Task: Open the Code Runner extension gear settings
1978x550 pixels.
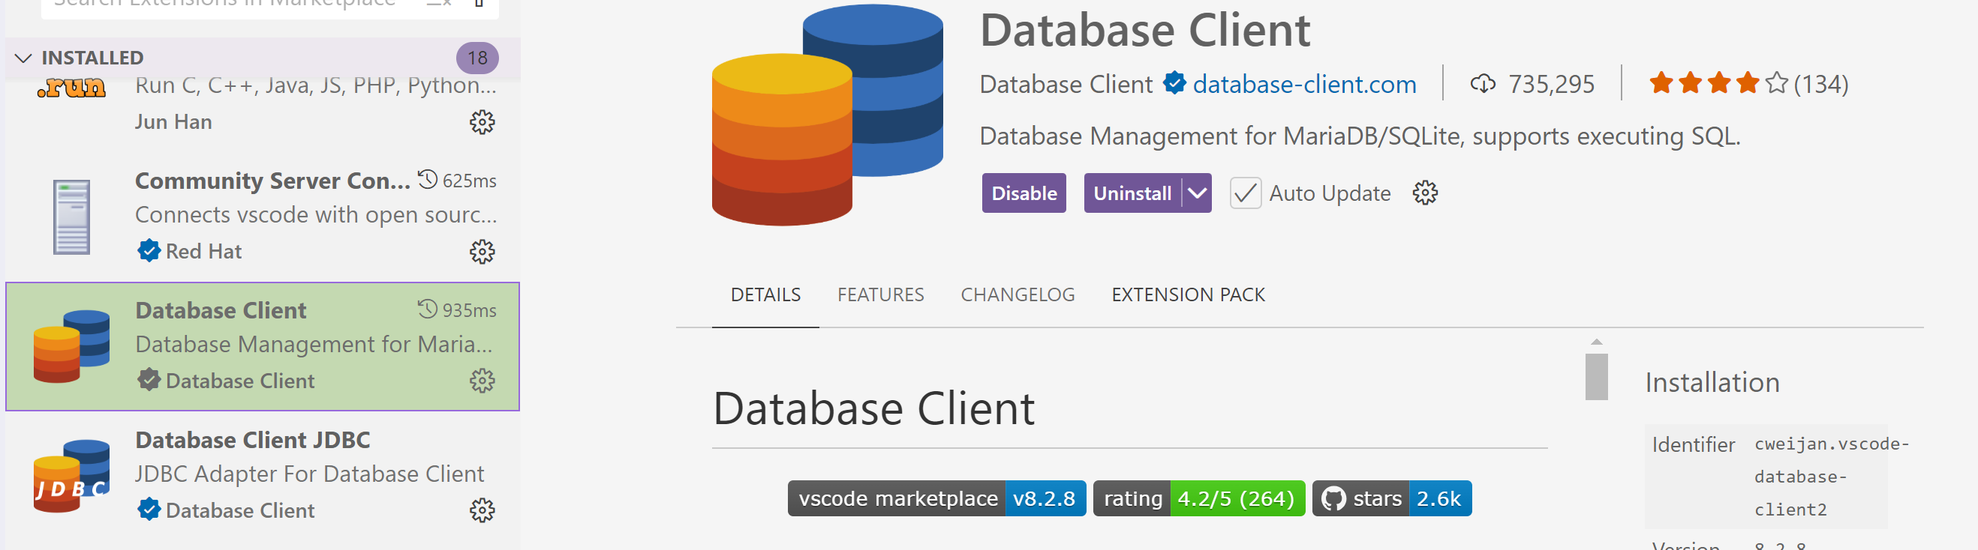Action: [482, 122]
